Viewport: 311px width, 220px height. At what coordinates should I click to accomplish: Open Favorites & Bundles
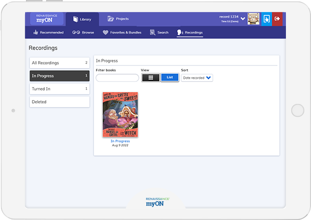click(122, 32)
